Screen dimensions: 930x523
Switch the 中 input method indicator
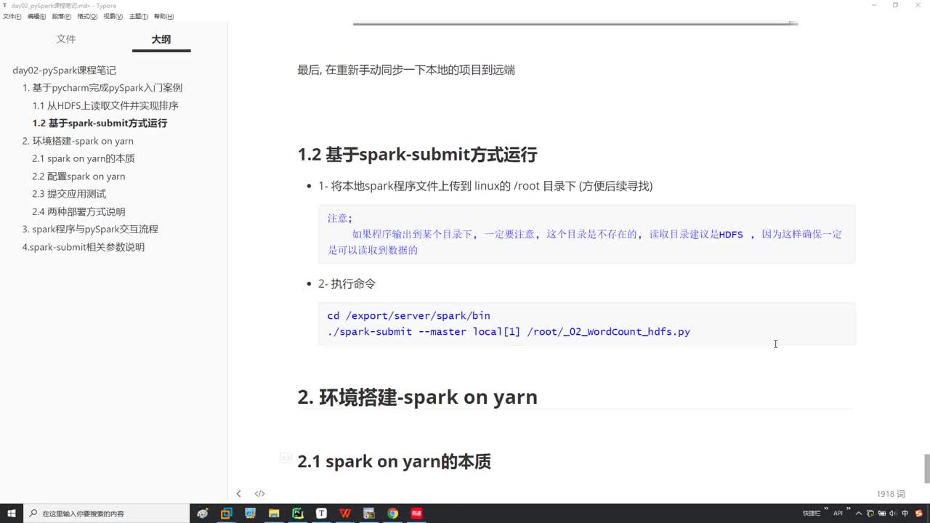coord(905,514)
